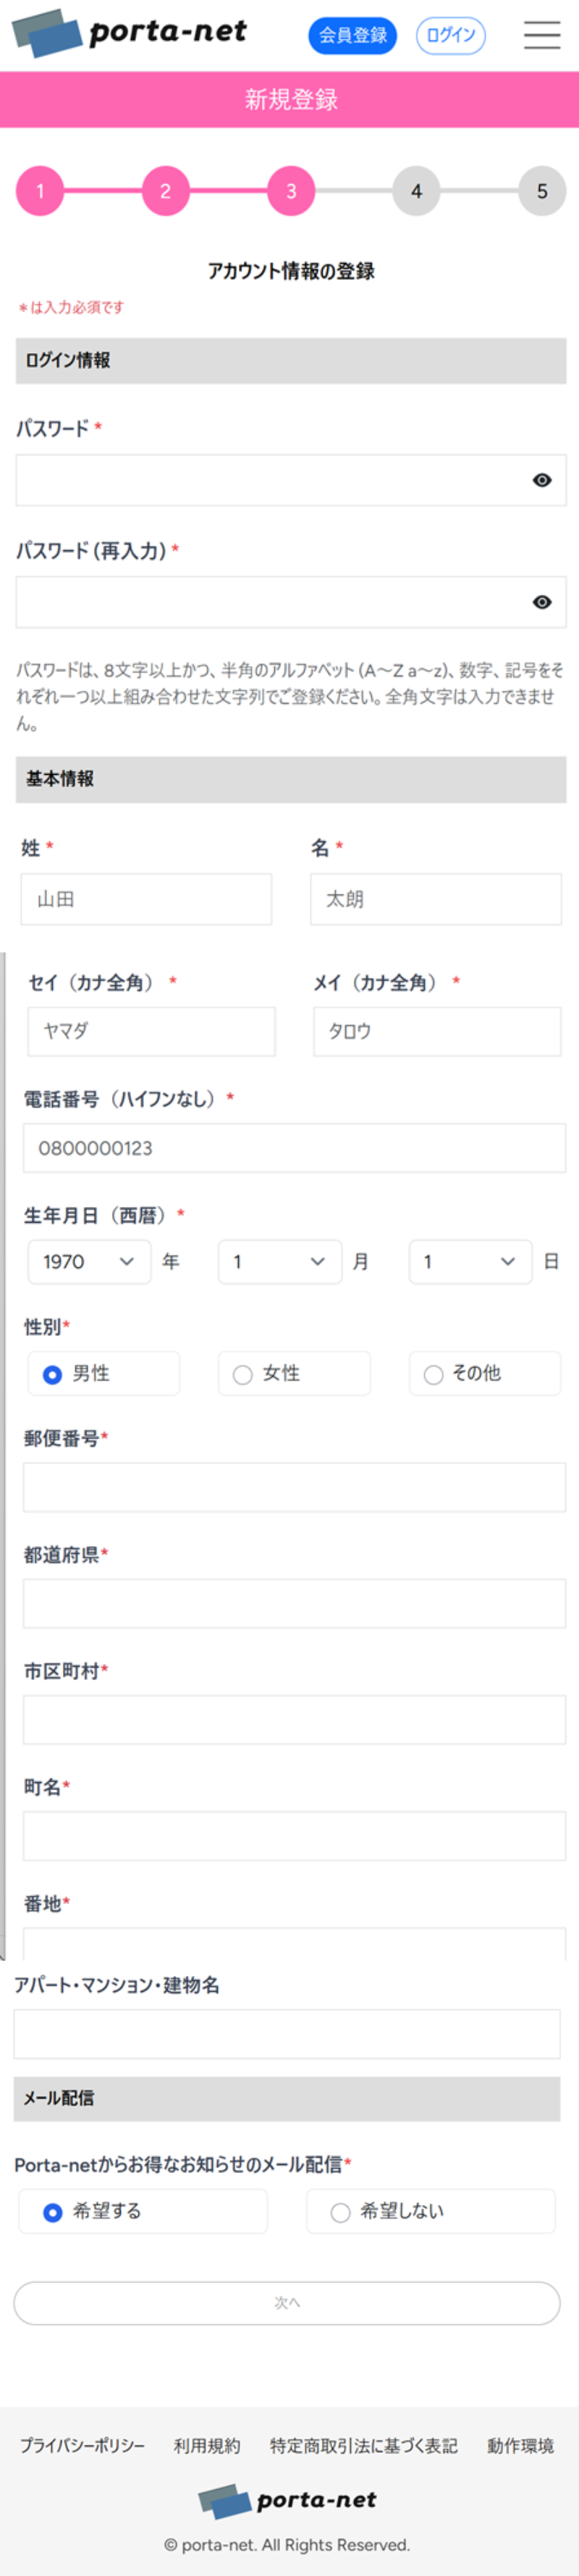Open the プライバシーポリシー footer link
579x2576 pixels.
[83, 2446]
